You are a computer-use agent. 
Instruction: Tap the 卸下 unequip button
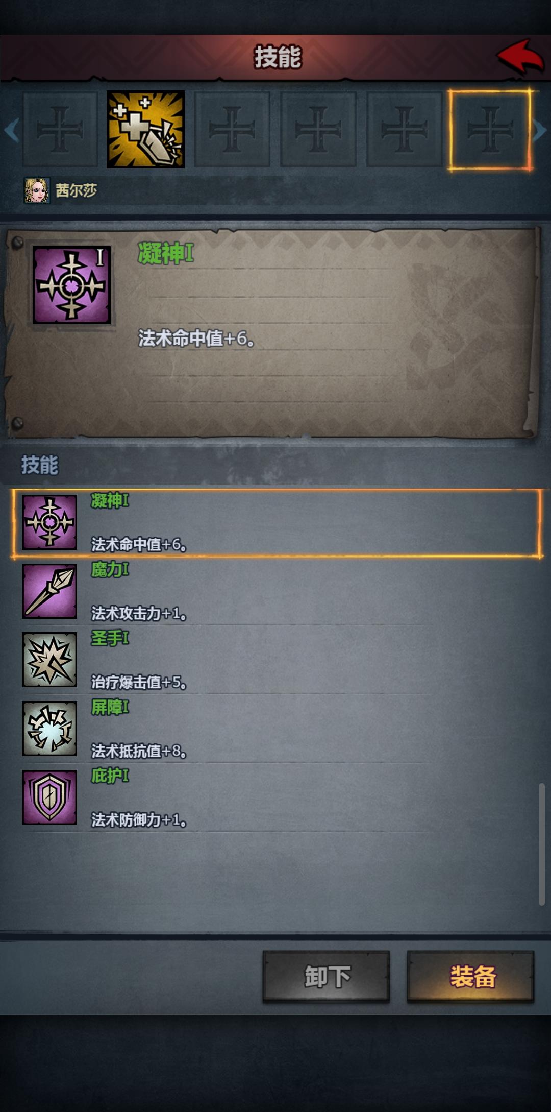tap(327, 977)
